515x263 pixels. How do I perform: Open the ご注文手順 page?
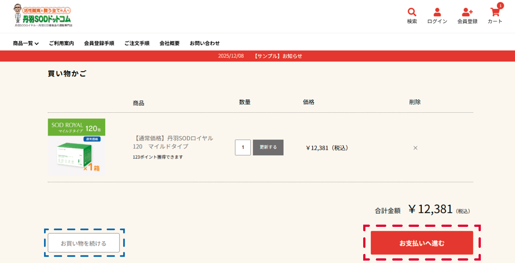[137, 43]
